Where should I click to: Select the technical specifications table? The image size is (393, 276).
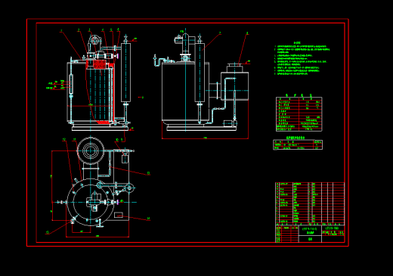(299, 114)
